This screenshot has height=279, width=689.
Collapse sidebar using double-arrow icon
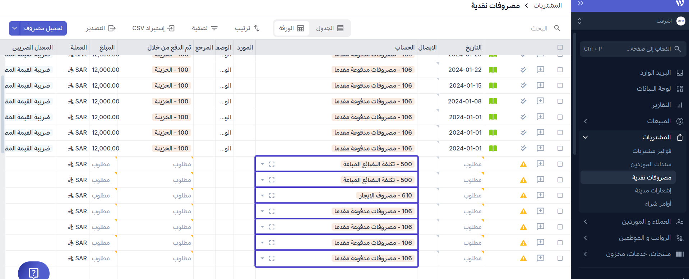pyautogui.click(x=581, y=4)
